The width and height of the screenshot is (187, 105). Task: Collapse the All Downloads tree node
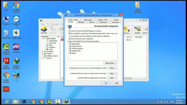pyautogui.click(x=42, y=39)
